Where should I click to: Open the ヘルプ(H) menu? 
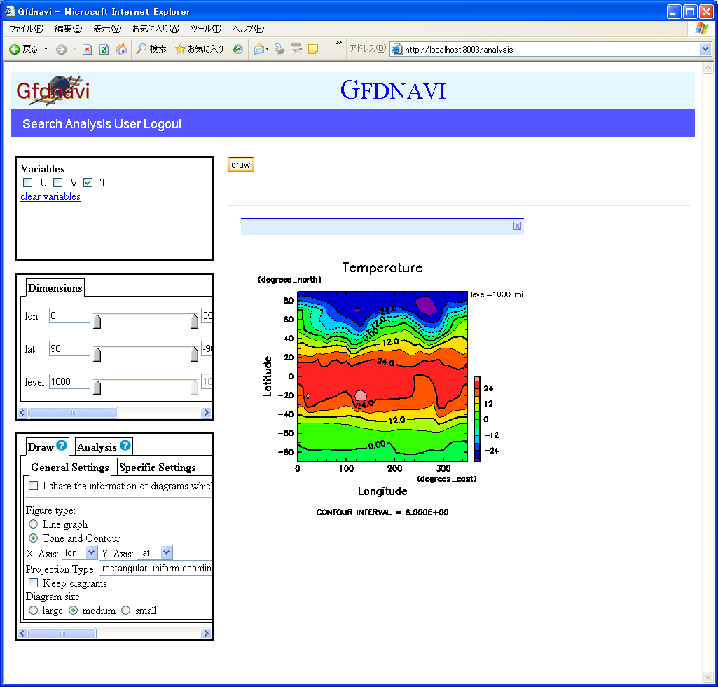tap(249, 29)
